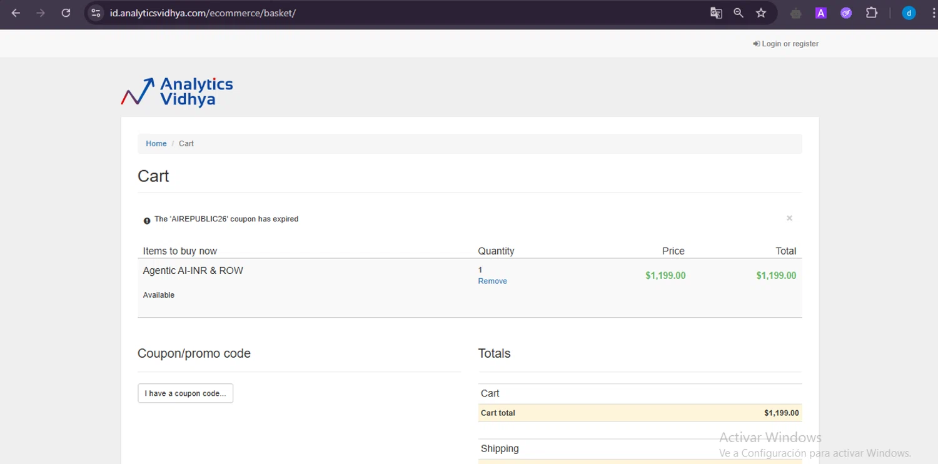Click the 'Quantity' column header
This screenshot has height=464, width=938.
(496, 251)
